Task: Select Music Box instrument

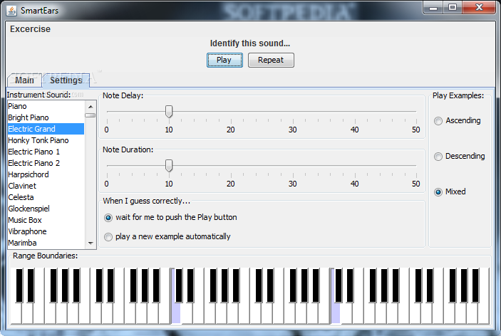Action: coord(46,220)
